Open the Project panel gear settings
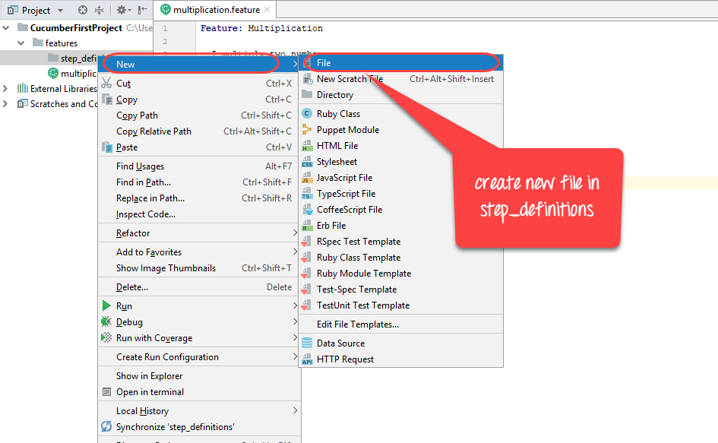The height and width of the screenshot is (443, 718). 122,10
